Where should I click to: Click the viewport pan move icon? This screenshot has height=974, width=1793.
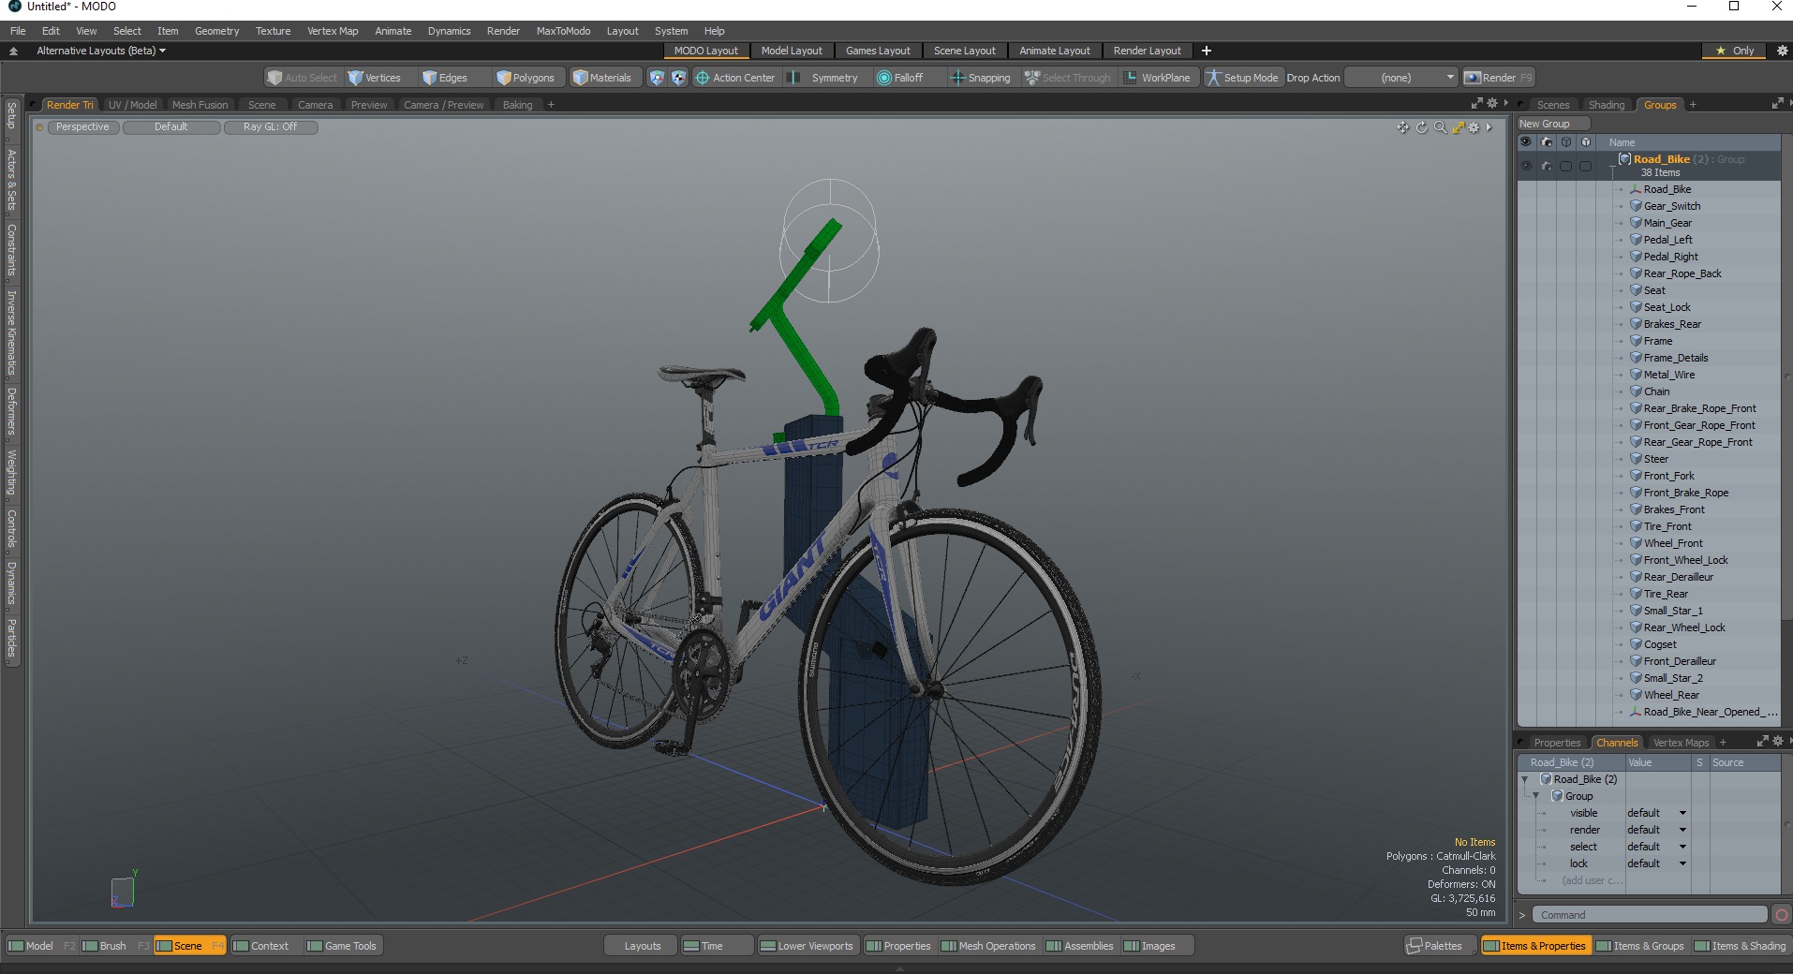1402,127
